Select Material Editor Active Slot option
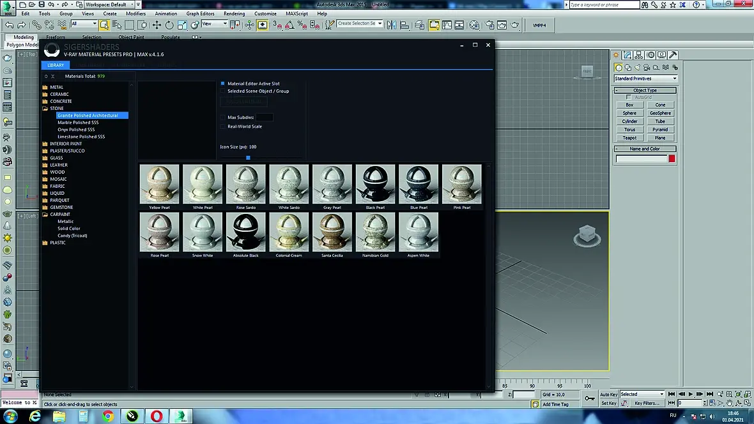754x424 pixels. pyautogui.click(x=250, y=84)
